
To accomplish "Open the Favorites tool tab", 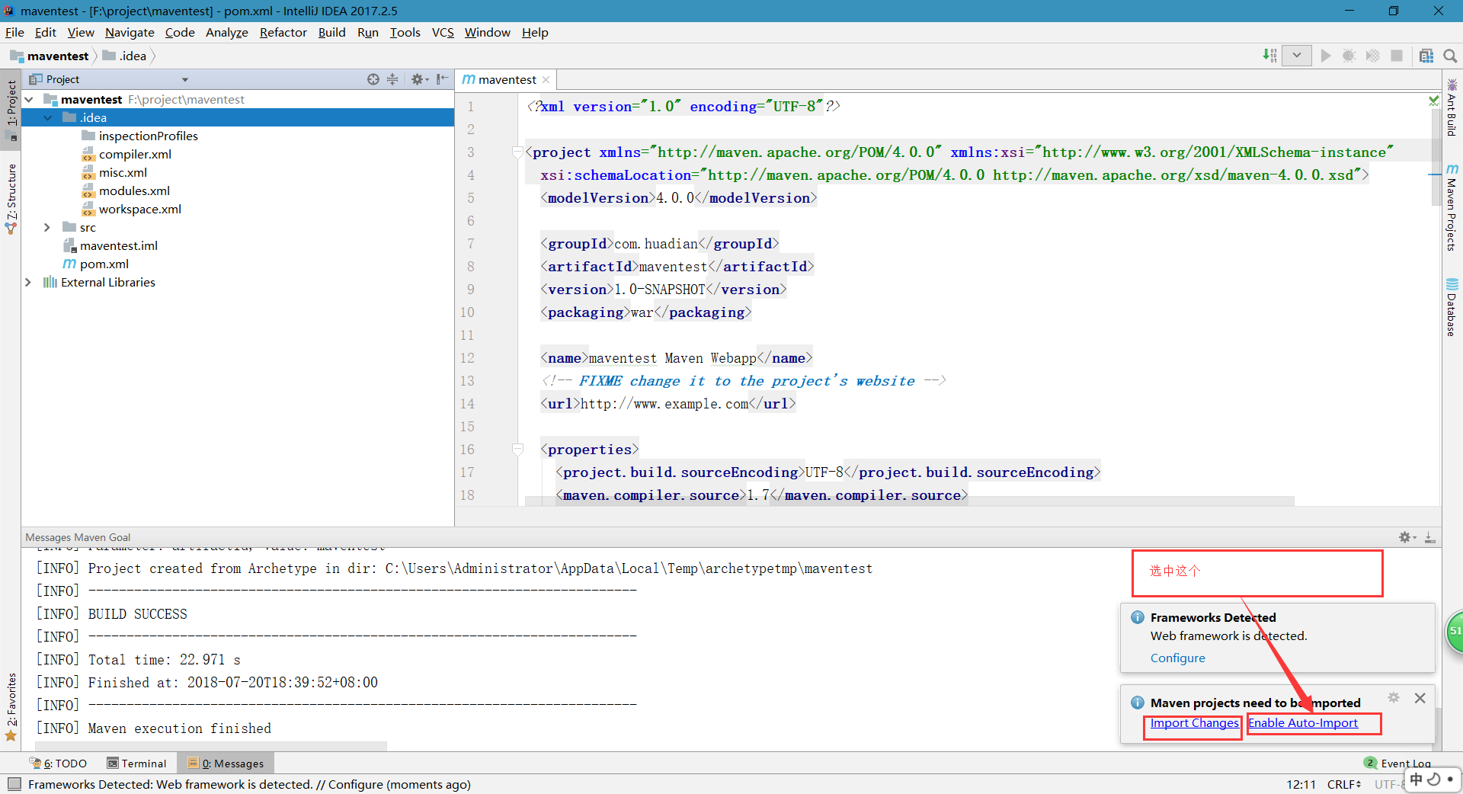I will click(x=11, y=706).
